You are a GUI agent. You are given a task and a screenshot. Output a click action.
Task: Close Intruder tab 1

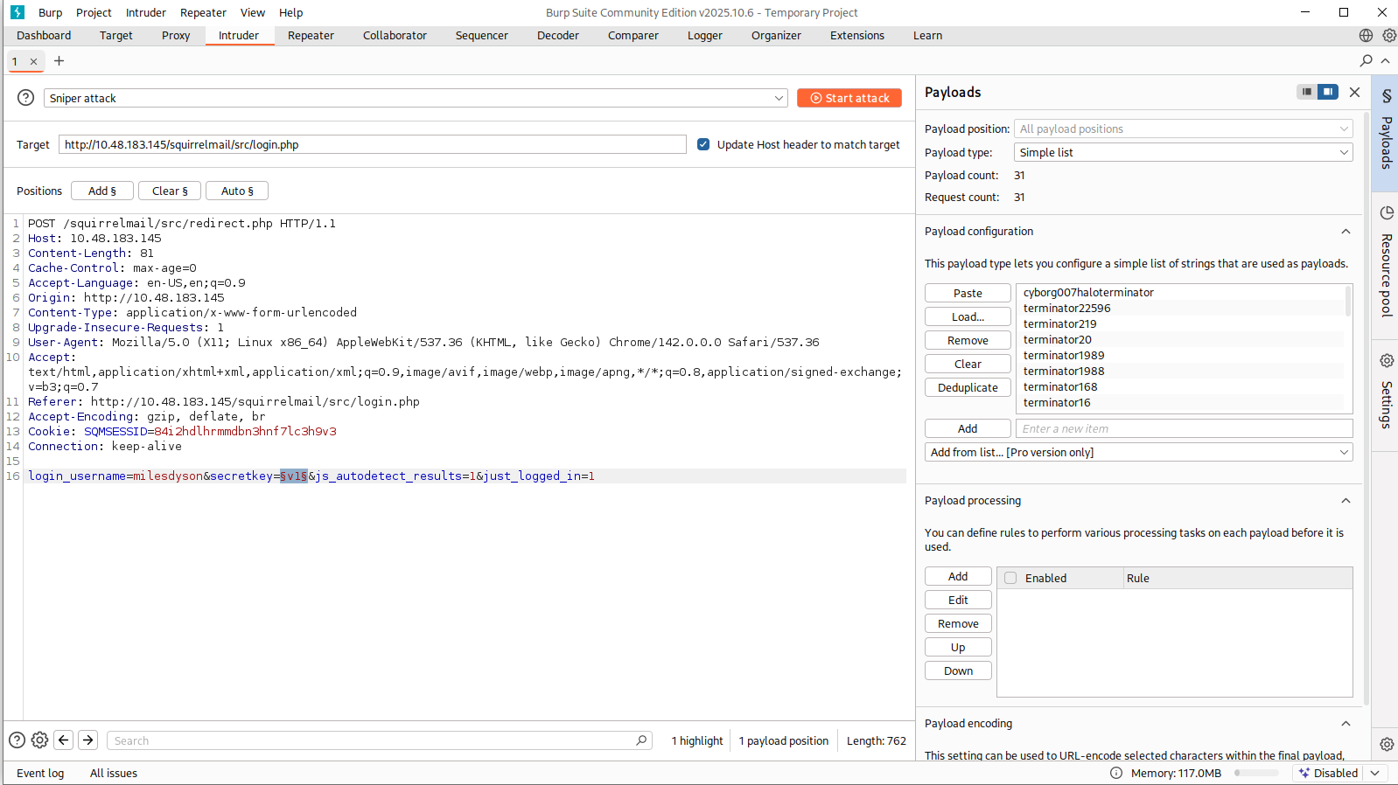[33, 61]
